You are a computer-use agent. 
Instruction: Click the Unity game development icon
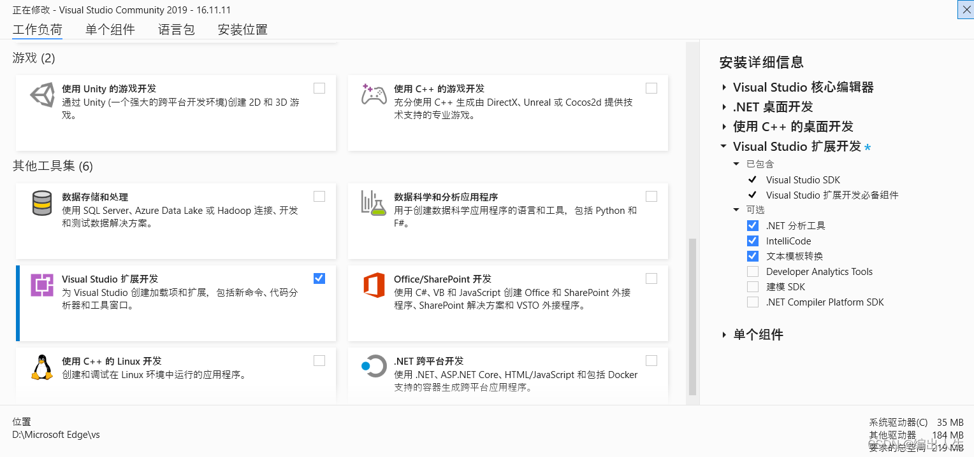pyautogui.click(x=43, y=95)
